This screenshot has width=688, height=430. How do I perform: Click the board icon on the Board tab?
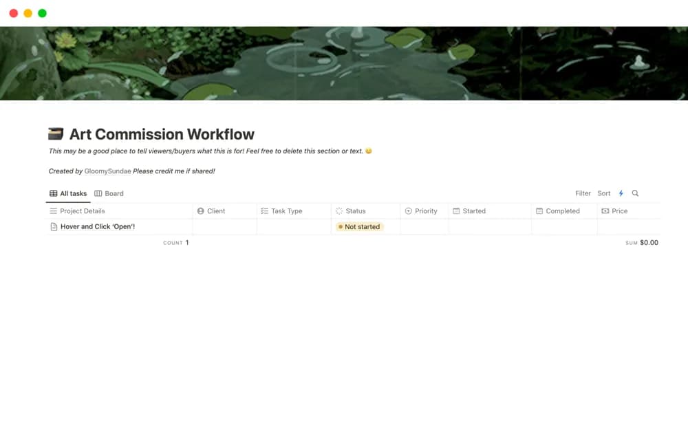tap(98, 193)
